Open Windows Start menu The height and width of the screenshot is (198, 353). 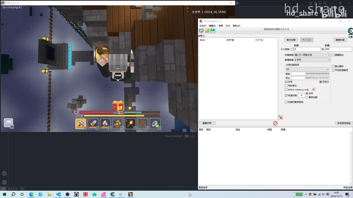pyautogui.click(x=4, y=194)
